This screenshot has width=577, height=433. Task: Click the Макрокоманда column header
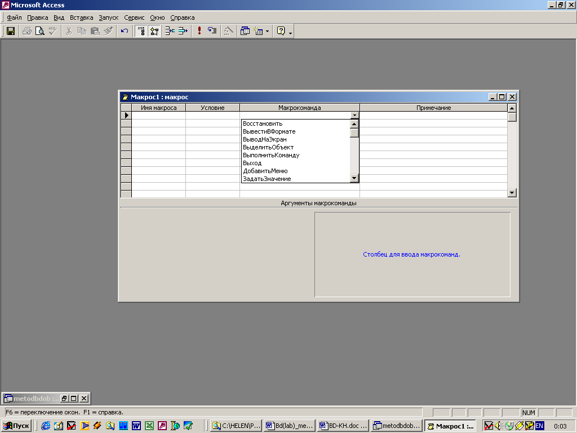tap(300, 108)
